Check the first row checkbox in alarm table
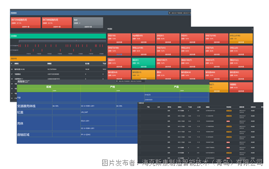The height and width of the screenshot is (169, 269). pyautogui.click(x=140, y=111)
